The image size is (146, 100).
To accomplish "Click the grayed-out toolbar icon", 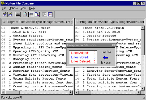I will pyautogui.click(x=44, y=14).
